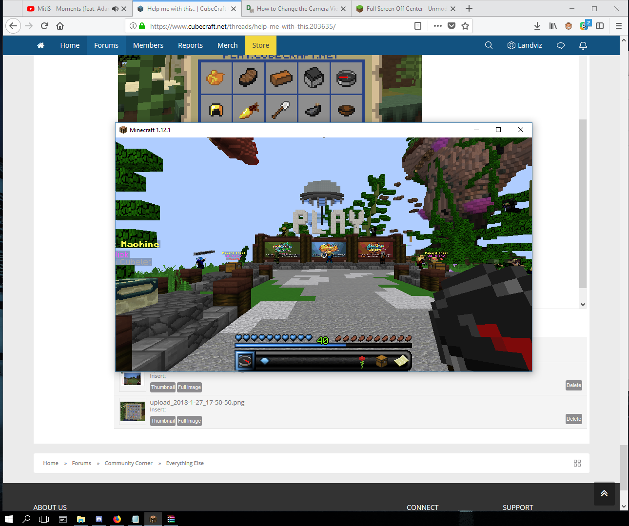Click page scrollbar up arrow
Viewport: 629px width, 526px height.
624,40
